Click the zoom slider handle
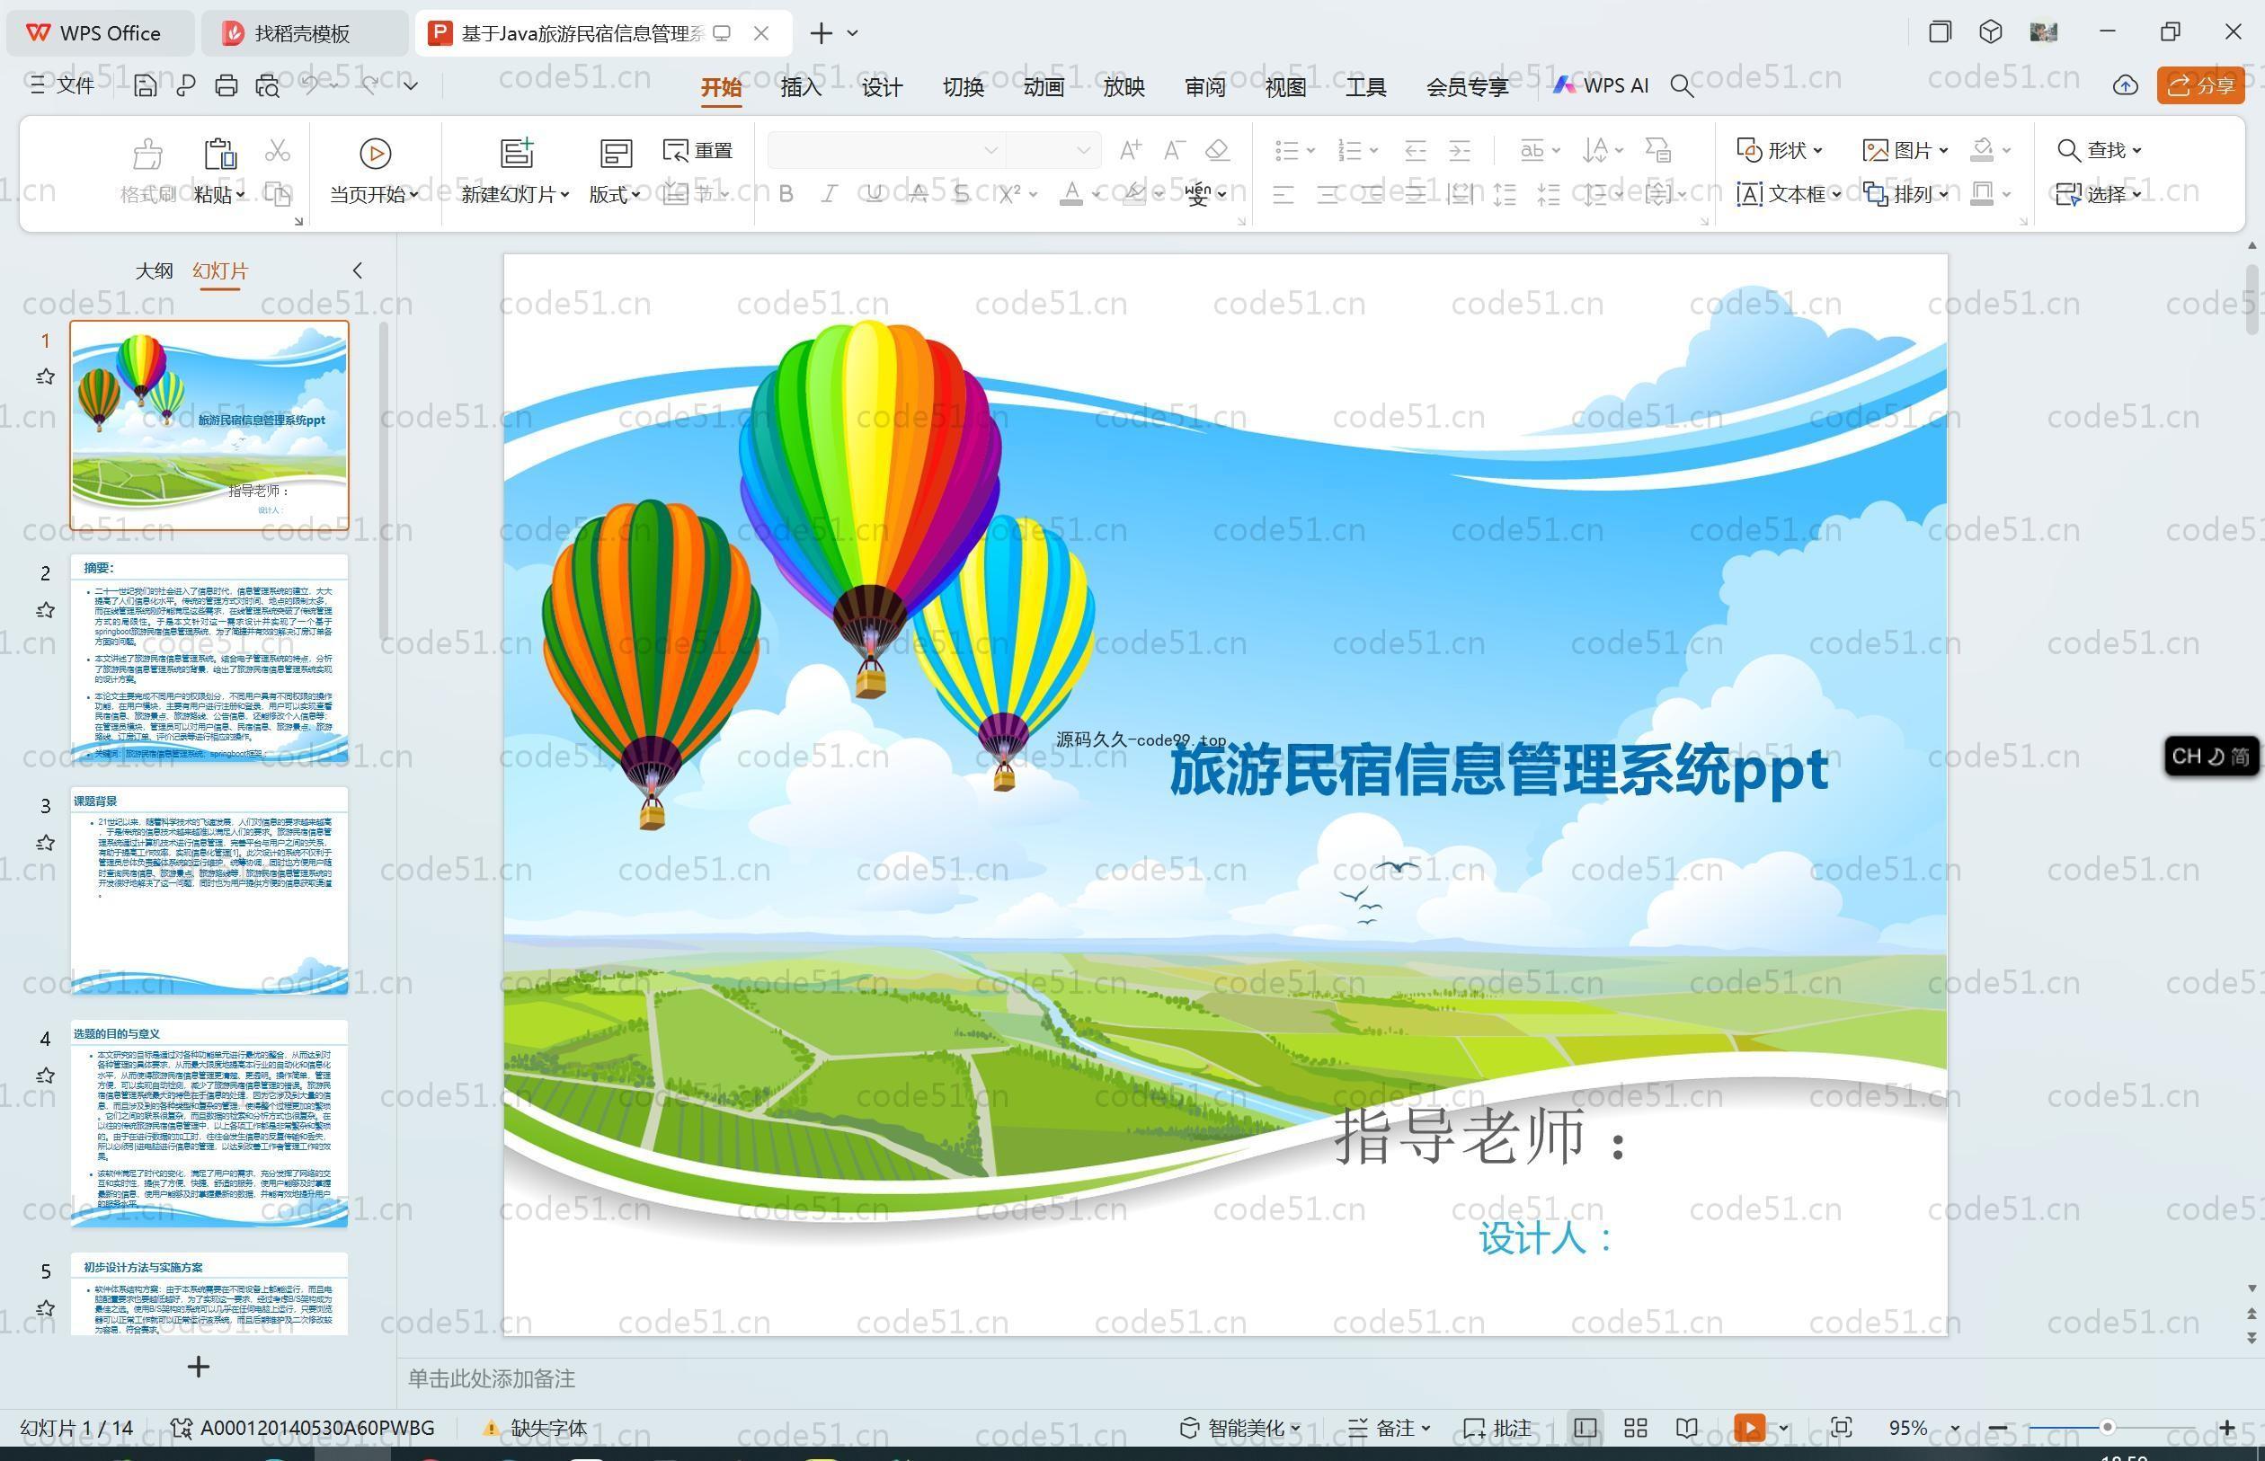 pos(2107,1428)
